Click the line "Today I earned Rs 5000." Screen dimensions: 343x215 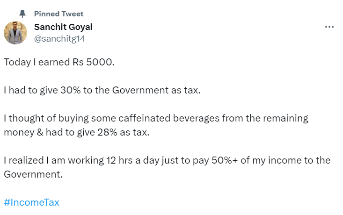pos(59,62)
